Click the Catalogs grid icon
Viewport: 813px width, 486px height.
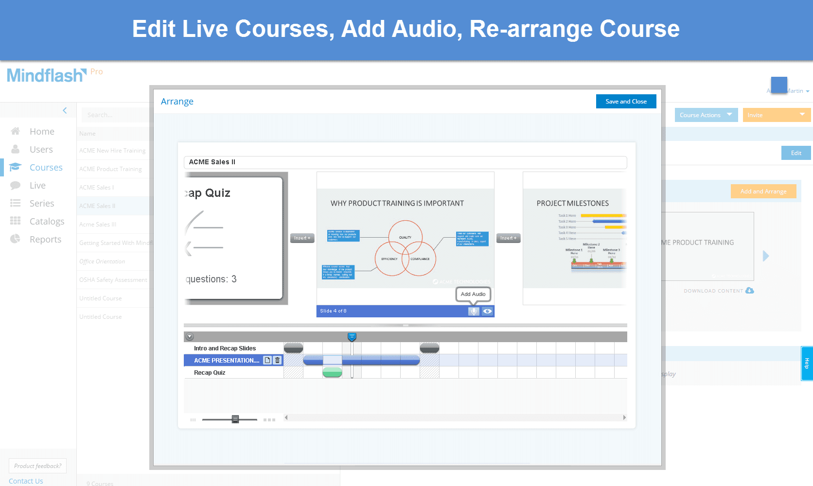pos(16,221)
